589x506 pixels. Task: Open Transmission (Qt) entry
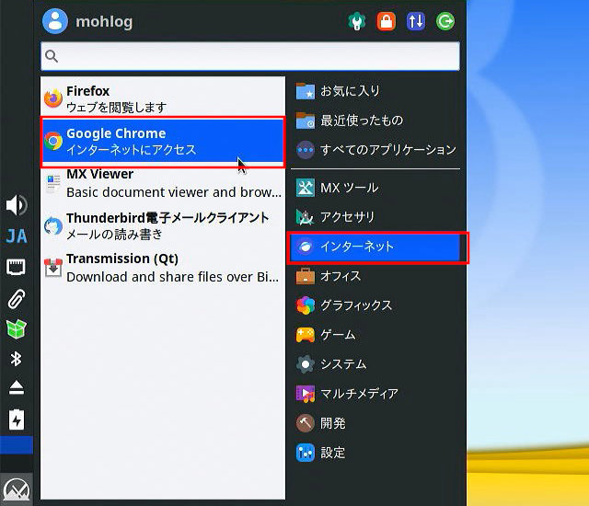click(163, 268)
